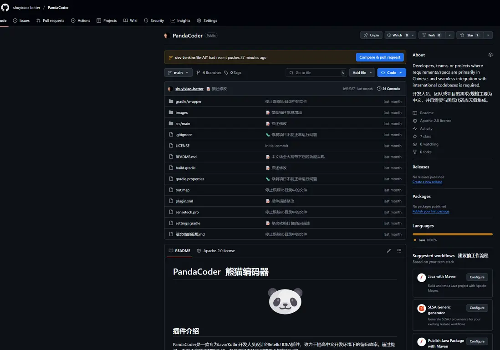The height and width of the screenshot is (350, 500).
Task: View the 0 watching link
Action: point(426,144)
